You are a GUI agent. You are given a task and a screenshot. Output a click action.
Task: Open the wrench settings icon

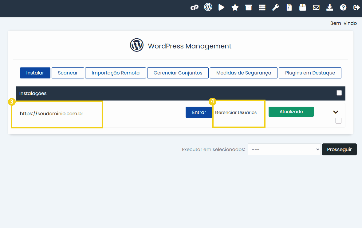(x=276, y=8)
